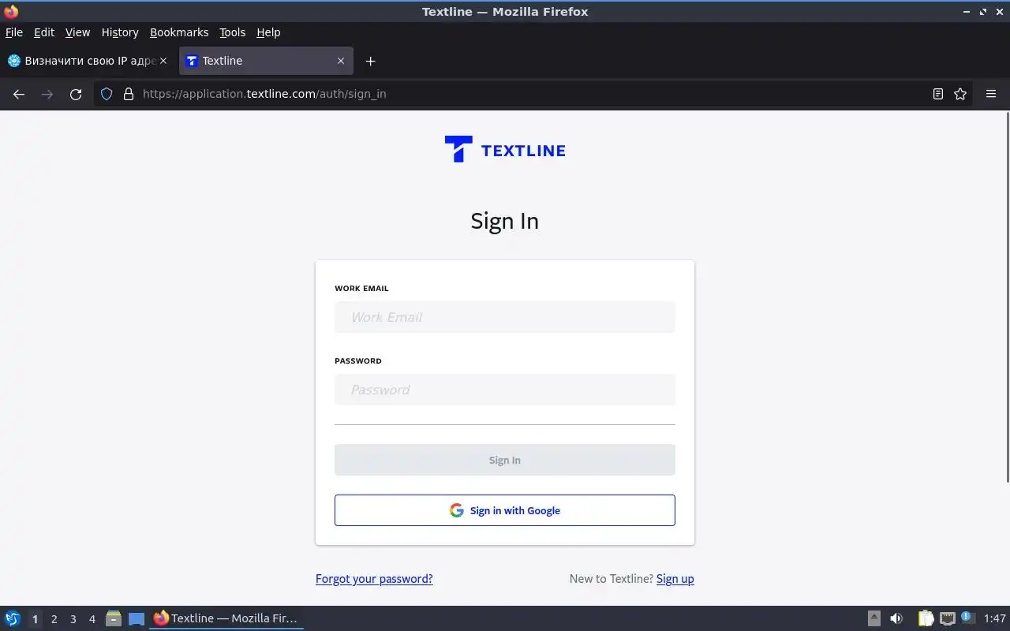Click the Google logo in sign-in button
1010x631 pixels.
(x=457, y=510)
